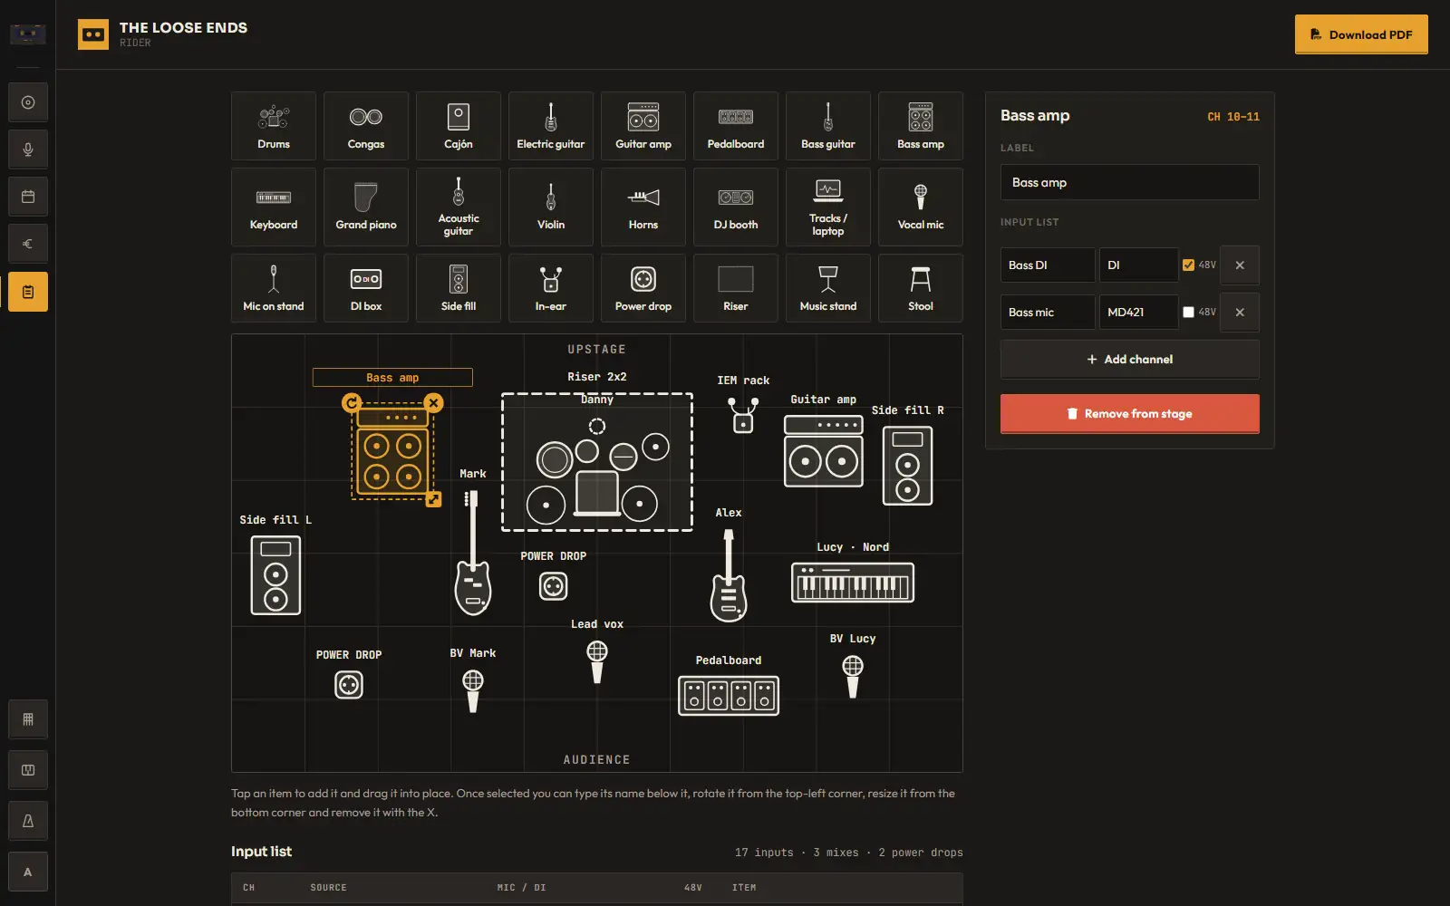
Task: Edit the MD421 mic type field
Action: tap(1138, 312)
